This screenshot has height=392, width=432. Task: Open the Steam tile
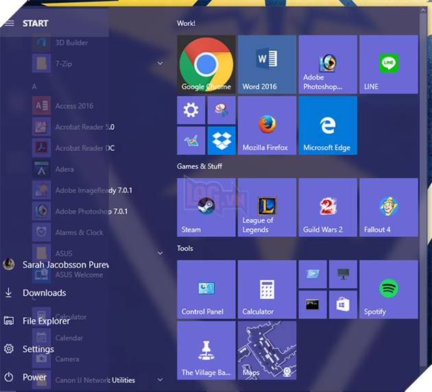tap(206, 207)
